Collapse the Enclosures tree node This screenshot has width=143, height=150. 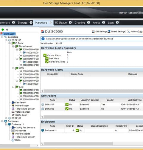(x=2, y=121)
